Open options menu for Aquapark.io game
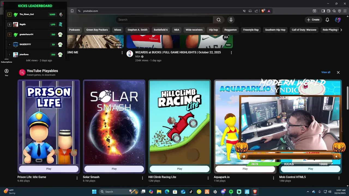The width and height of the screenshot is (349, 196). (273, 178)
